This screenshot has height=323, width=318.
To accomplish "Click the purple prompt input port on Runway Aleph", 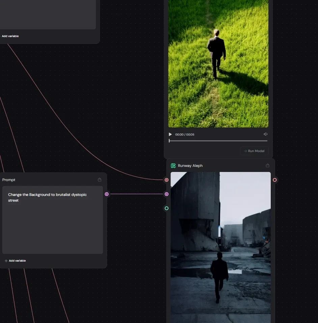I will pos(167,194).
